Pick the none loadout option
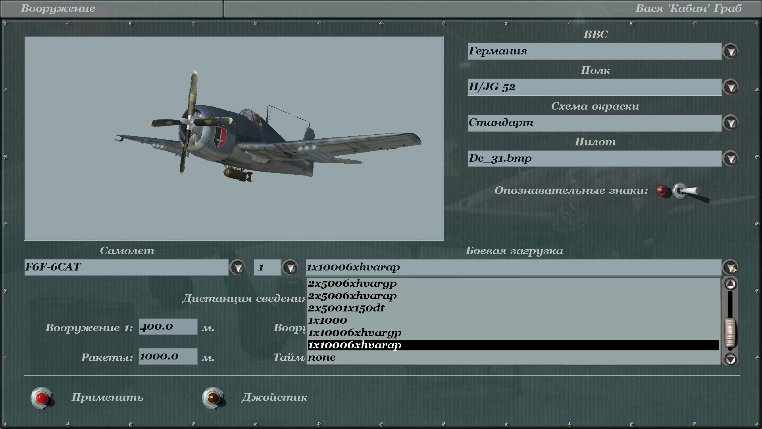The width and height of the screenshot is (762, 429). point(322,357)
